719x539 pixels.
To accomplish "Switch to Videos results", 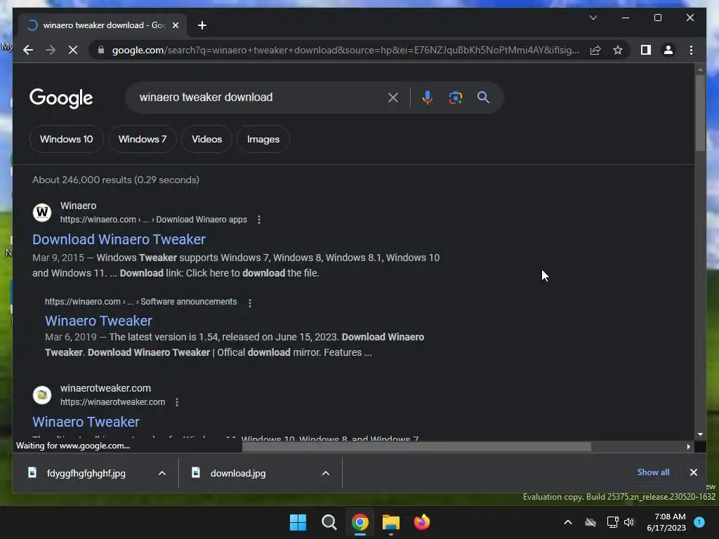I will click(x=207, y=139).
